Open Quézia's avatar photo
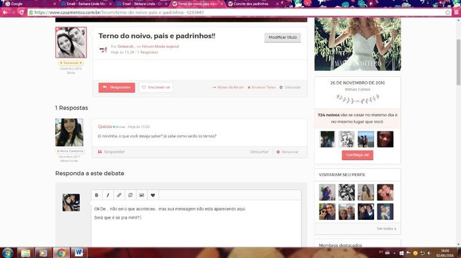This screenshot has height=258, width=461. [x=69, y=132]
